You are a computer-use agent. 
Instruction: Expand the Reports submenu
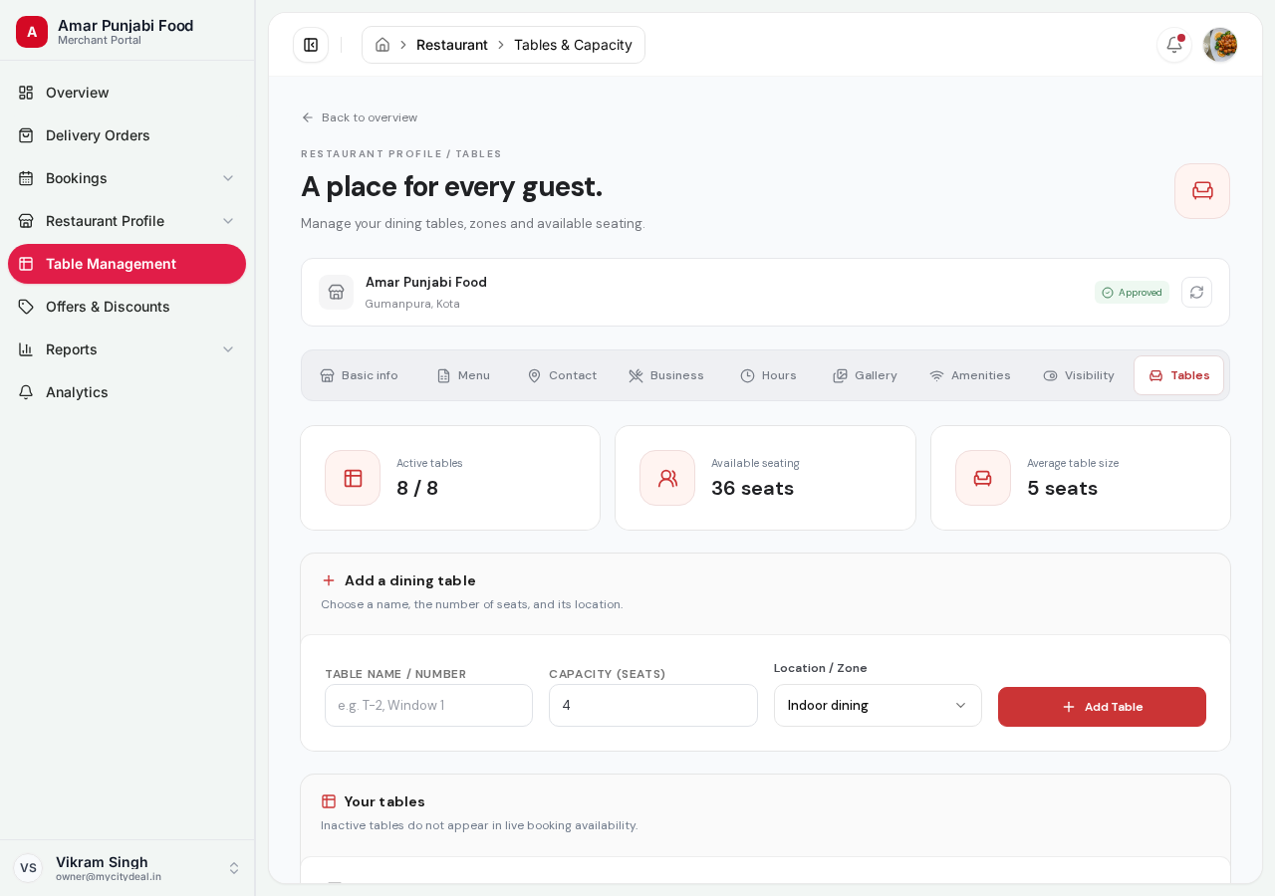127,349
